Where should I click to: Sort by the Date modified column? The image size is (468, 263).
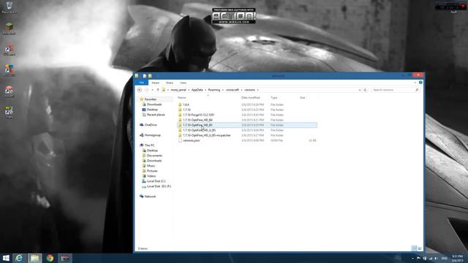tap(250, 97)
